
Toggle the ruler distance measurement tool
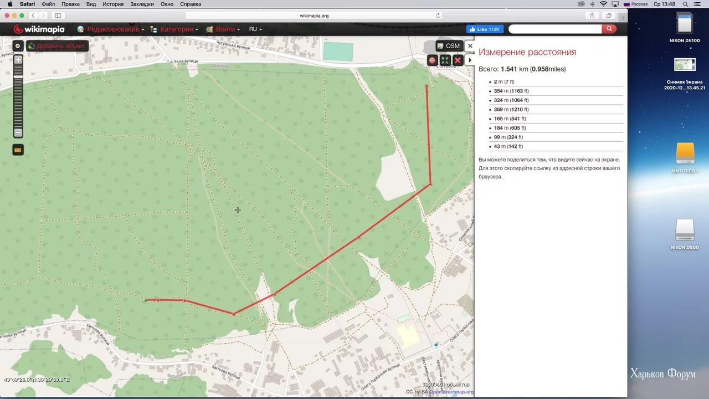(x=18, y=150)
